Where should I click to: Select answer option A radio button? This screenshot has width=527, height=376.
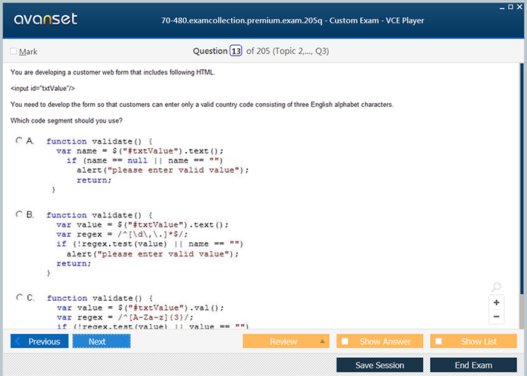(19, 141)
